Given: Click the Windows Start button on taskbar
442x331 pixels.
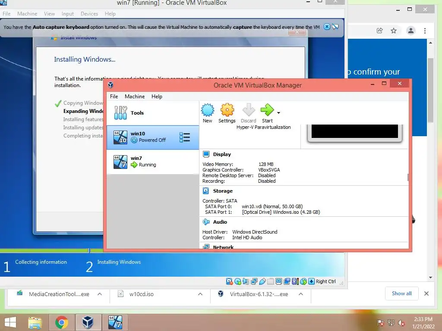Looking at the screenshot, I should point(10,322).
